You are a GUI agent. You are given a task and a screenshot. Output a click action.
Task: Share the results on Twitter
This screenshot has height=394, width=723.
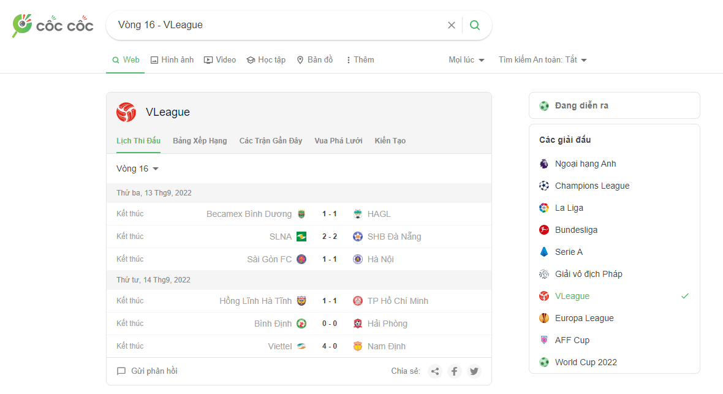(474, 371)
